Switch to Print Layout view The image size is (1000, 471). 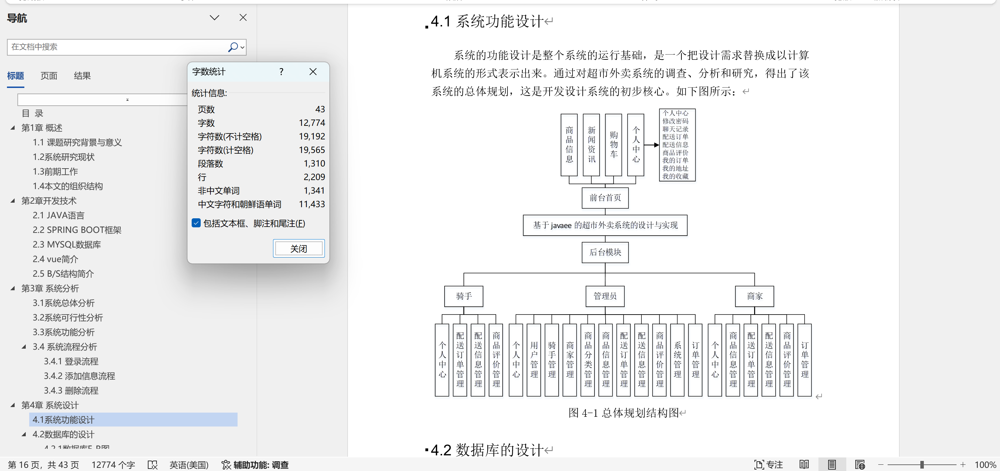pos(832,465)
